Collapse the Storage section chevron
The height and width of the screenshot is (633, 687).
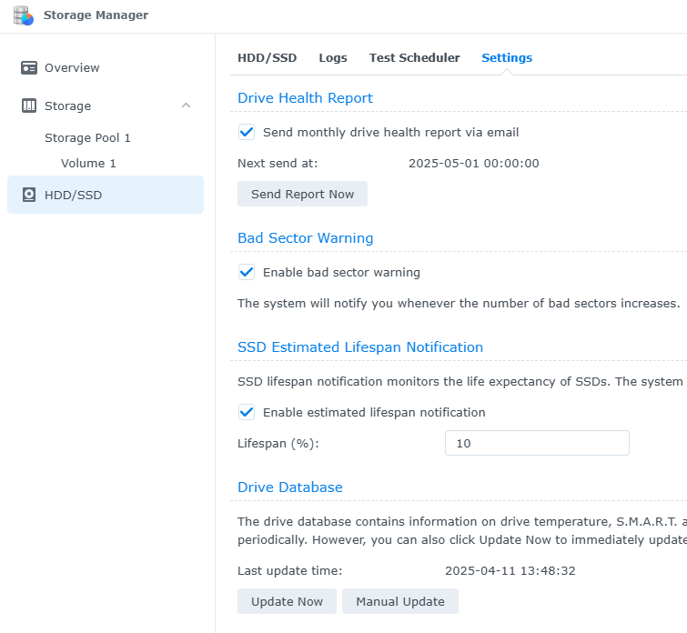[187, 105]
